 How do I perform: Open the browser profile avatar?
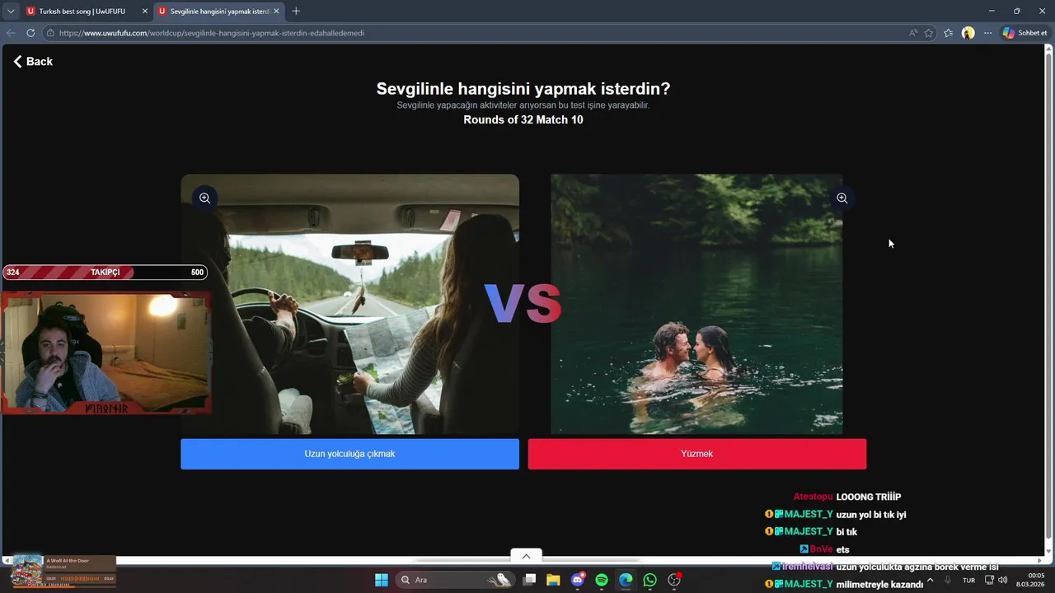point(968,33)
